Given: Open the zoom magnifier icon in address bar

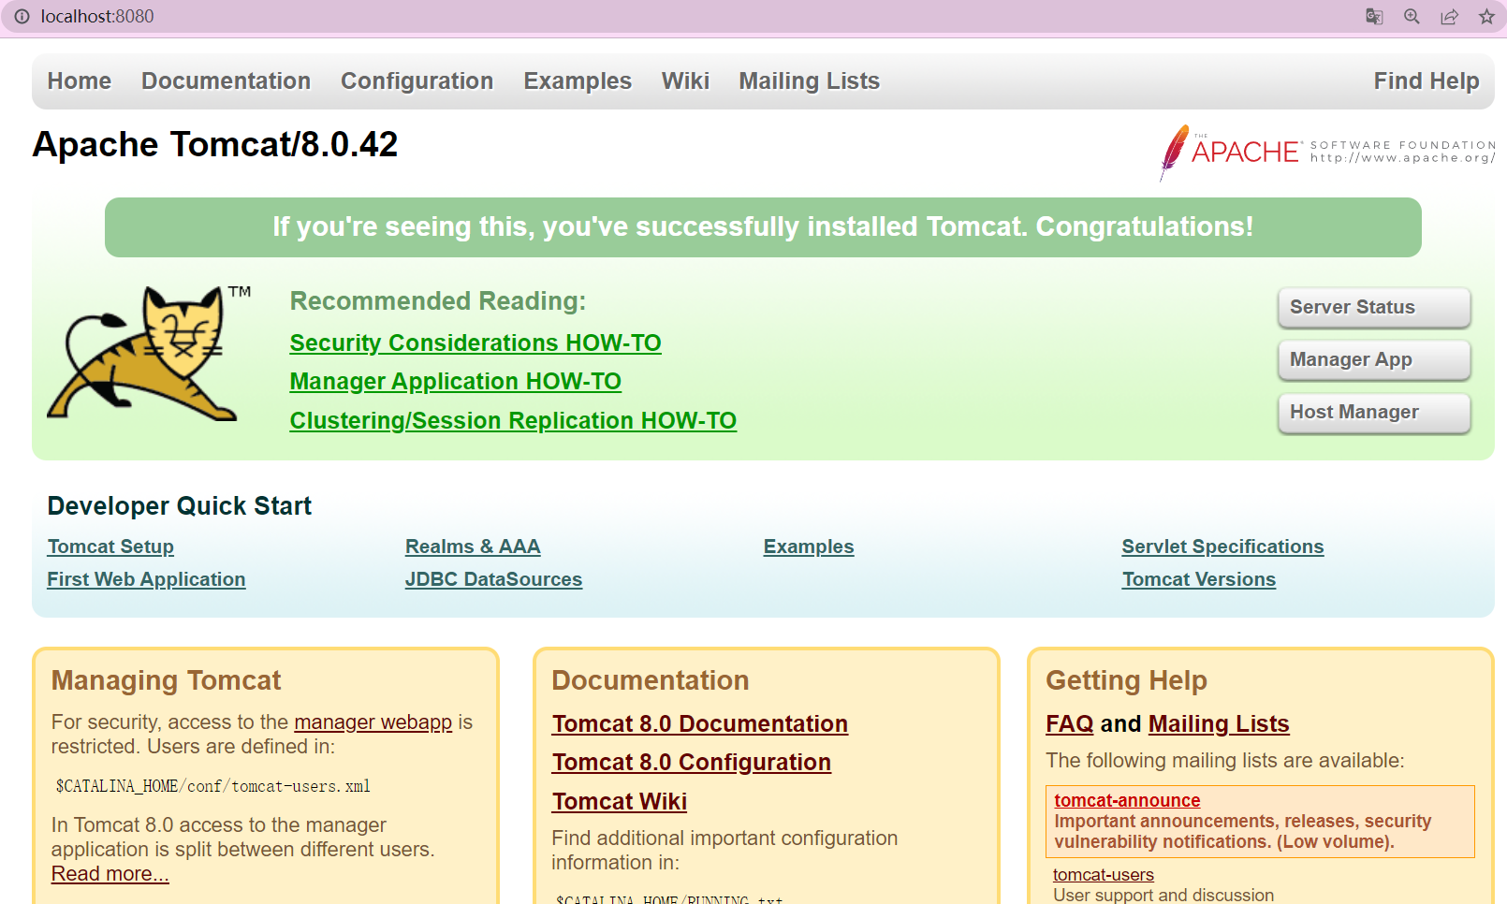Looking at the screenshot, I should (1412, 17).
